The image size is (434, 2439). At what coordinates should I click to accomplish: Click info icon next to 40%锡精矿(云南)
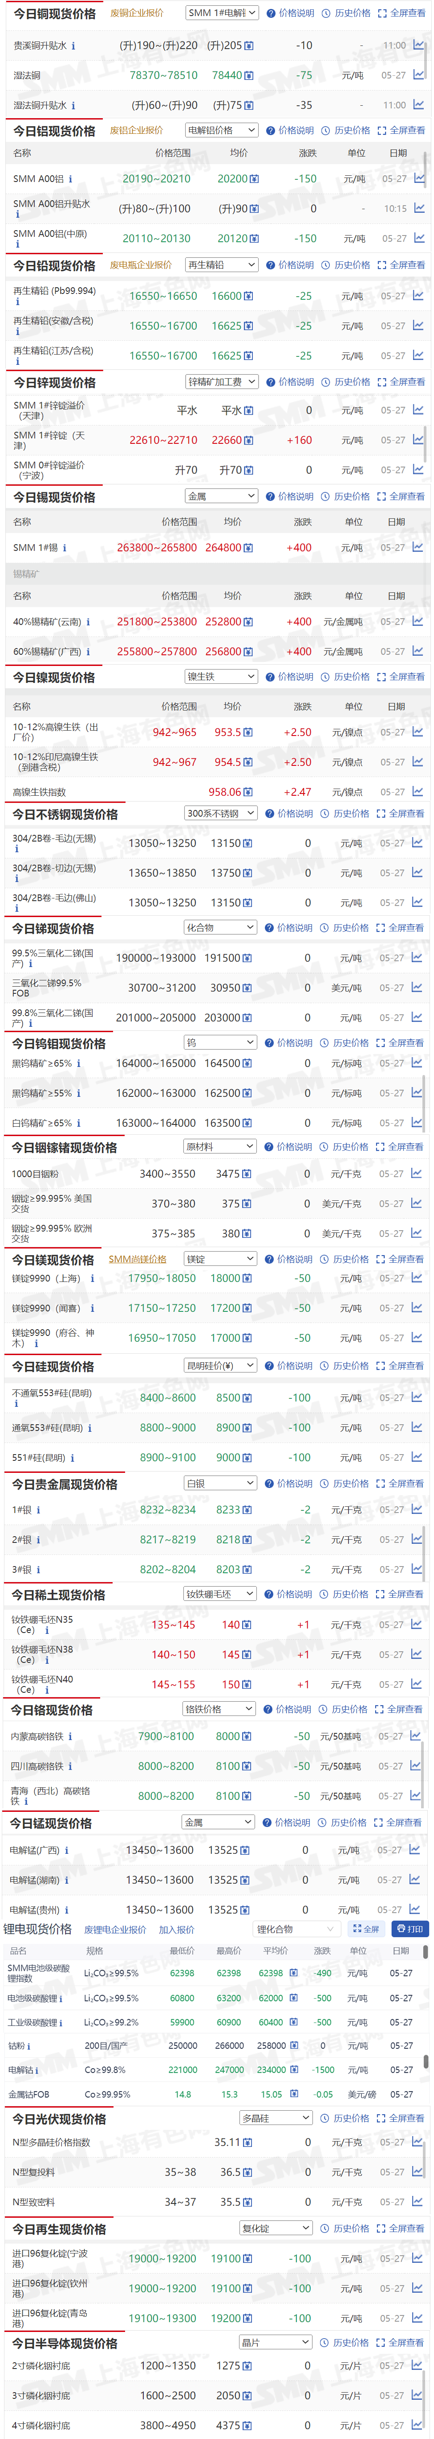tap(88, 622)
